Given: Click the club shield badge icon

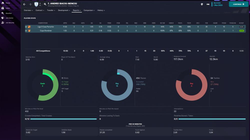Looking at the screenshot, I should point(36,4).
